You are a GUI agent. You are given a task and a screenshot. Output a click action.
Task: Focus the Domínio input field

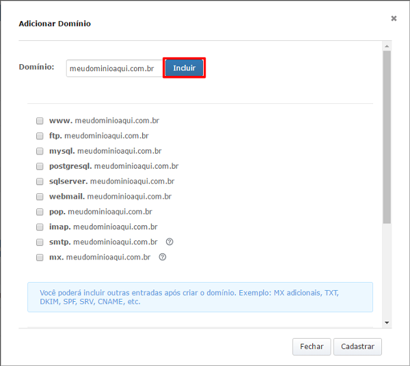click(115, 68)
